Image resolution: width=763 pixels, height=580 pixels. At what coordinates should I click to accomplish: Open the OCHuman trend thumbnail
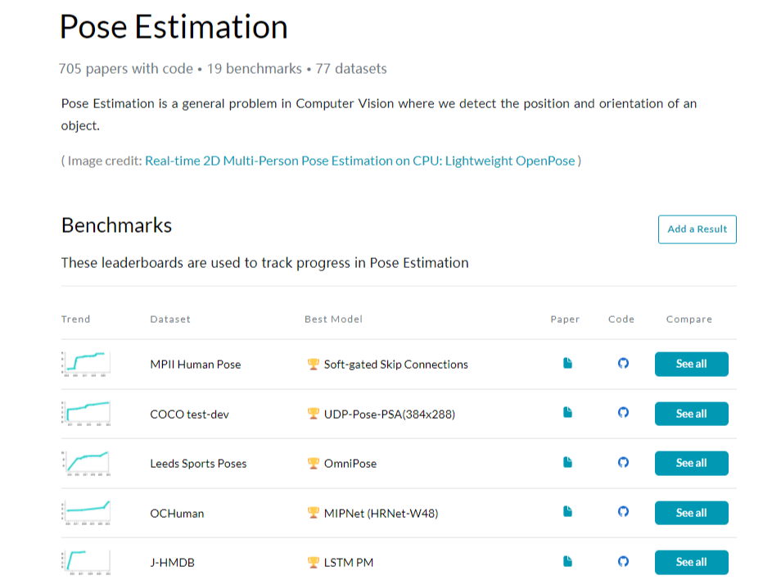pyautogui.click(x=86, y=512)
